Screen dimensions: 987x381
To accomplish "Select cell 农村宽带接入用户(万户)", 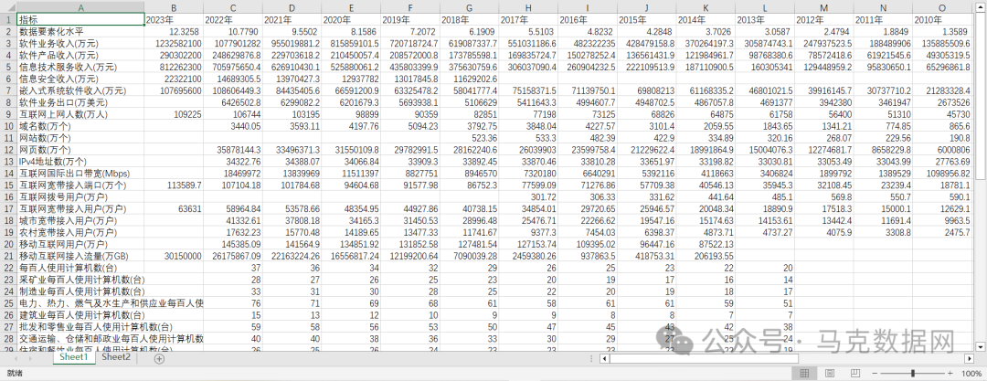I will [x=80, y=232].
